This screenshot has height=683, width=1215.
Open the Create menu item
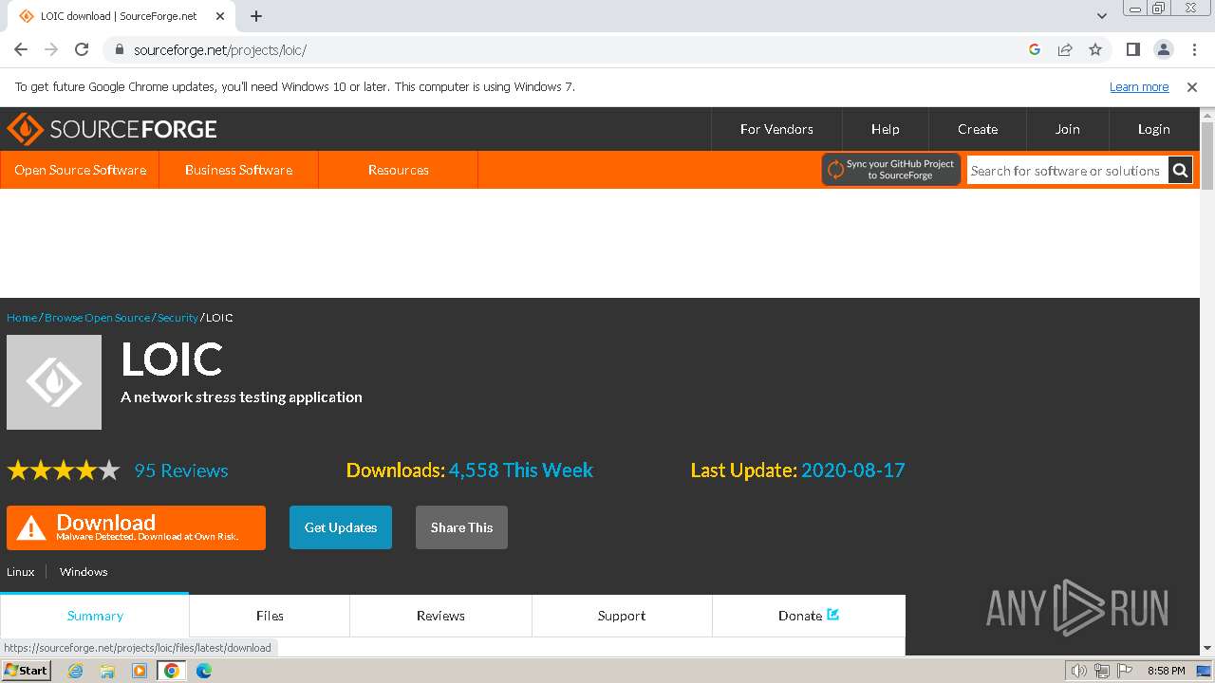[978, 129]
